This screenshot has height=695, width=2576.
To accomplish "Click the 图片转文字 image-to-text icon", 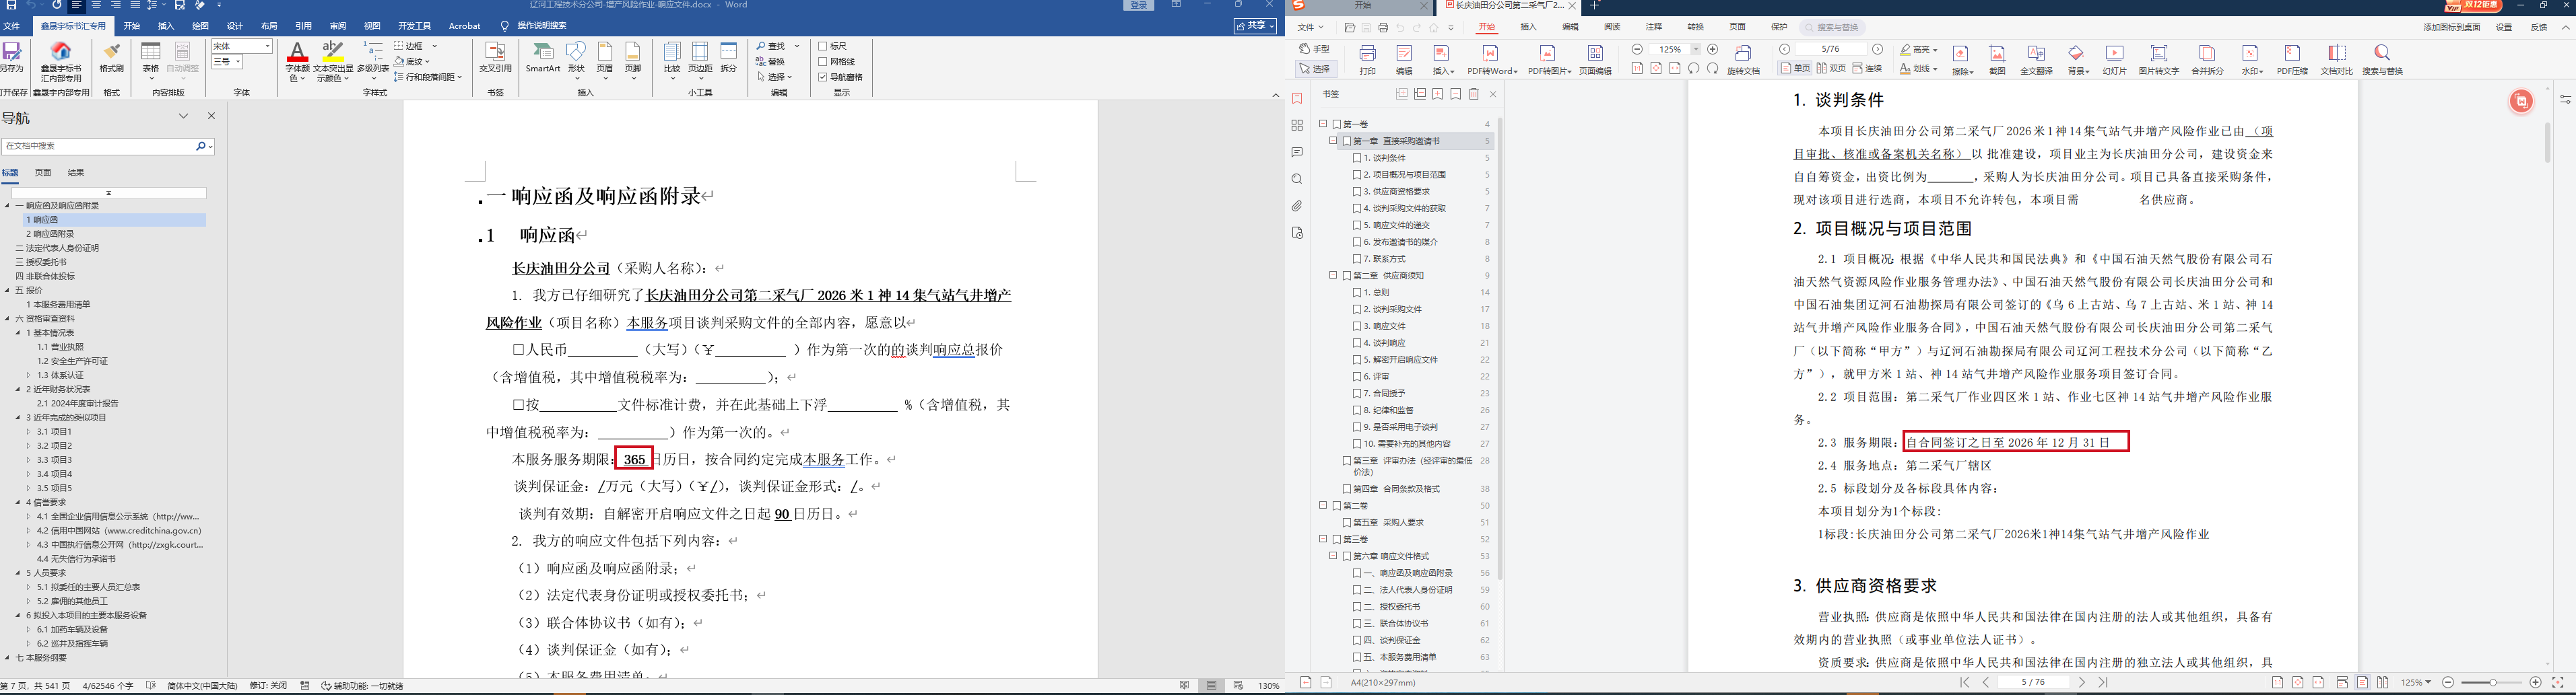I will click(2159, 54).
